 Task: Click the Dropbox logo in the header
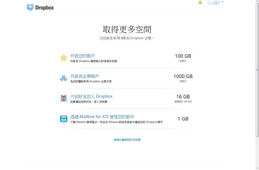point(40,8)
